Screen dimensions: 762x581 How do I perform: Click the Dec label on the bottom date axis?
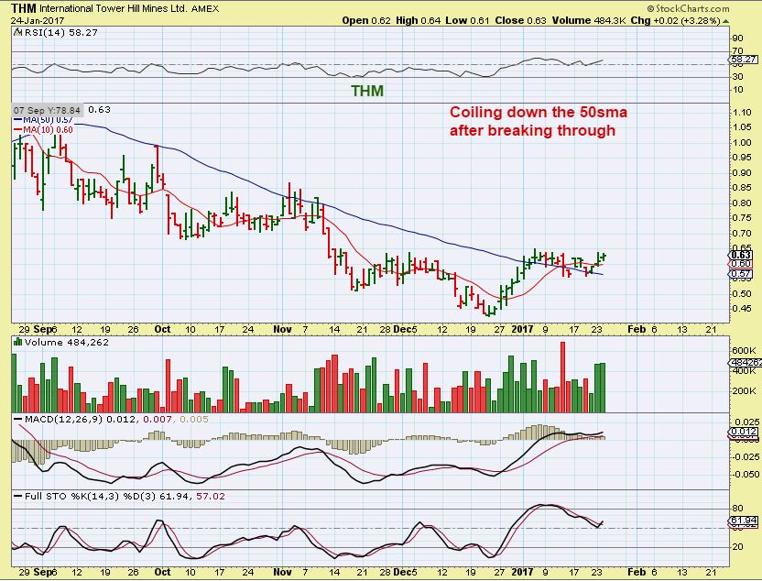click(403, 572)
